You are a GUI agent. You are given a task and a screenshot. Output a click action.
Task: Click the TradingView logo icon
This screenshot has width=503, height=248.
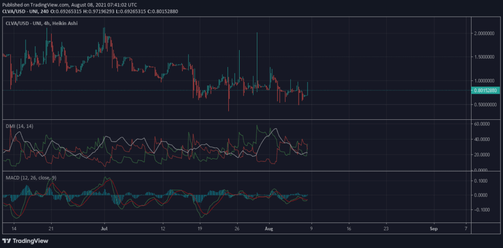point(7,241)
